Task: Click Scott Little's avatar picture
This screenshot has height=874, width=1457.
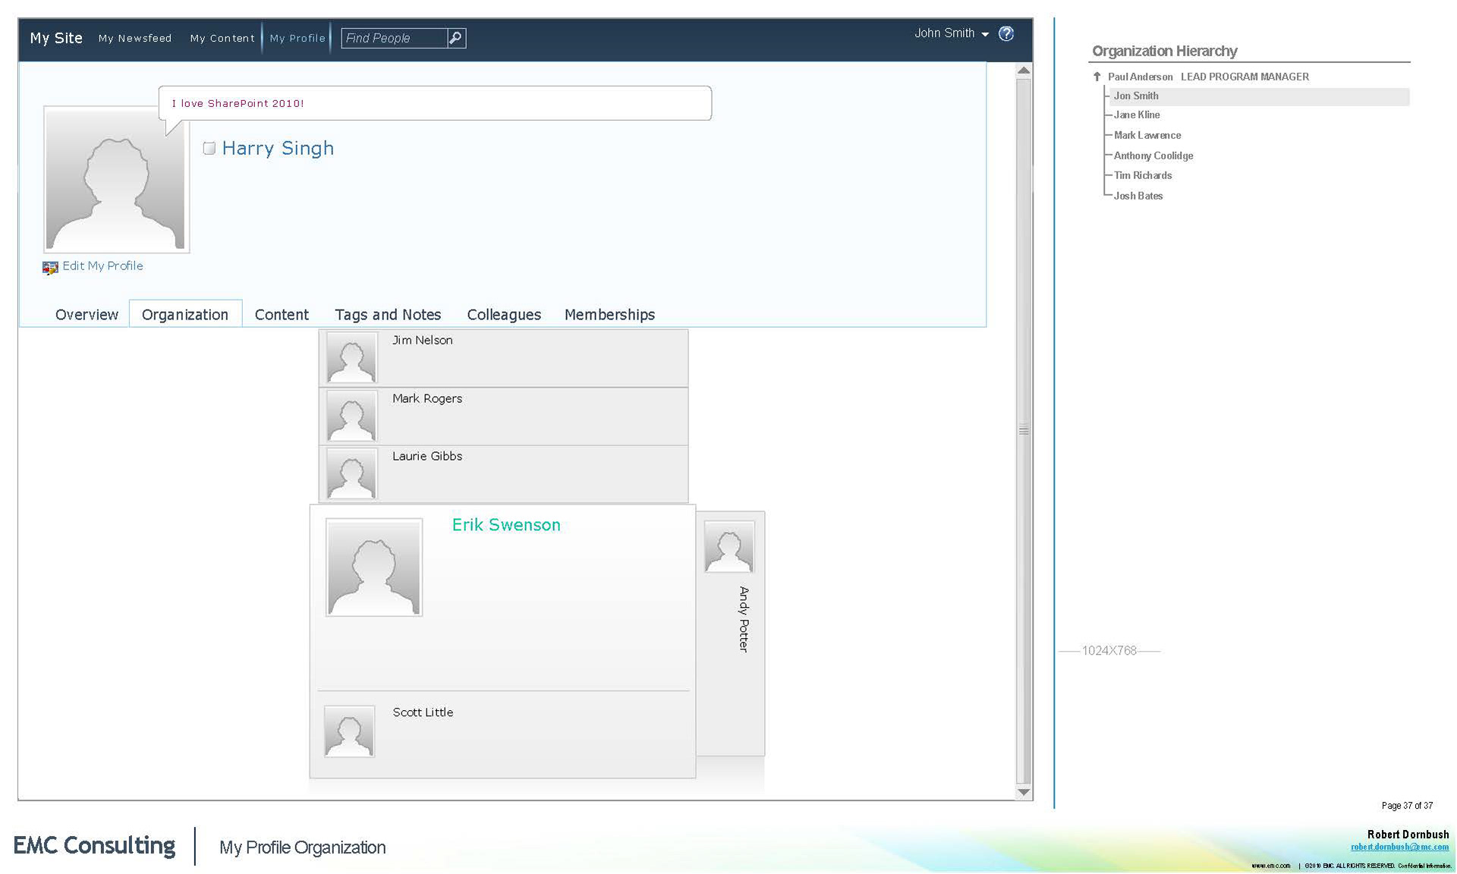Action: click(x=349, y=731)
